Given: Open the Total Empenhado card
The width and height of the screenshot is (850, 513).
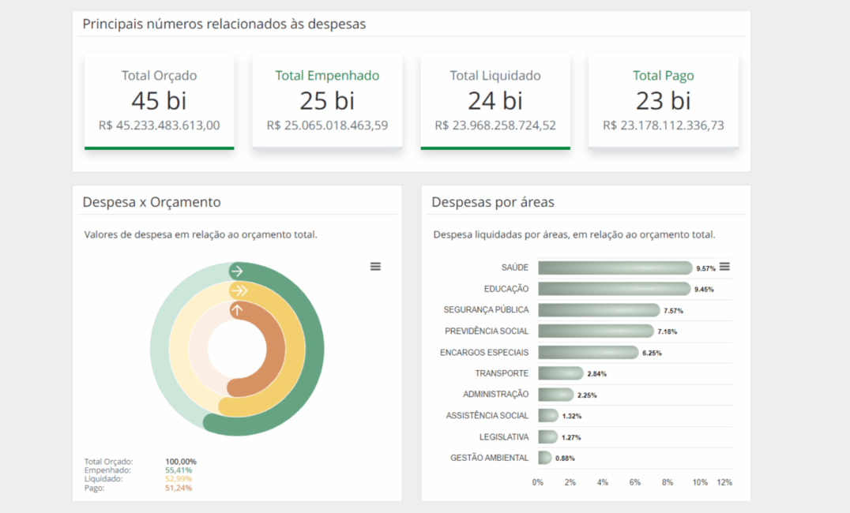Looking at the screenshot, I should click(x=327, y=100).
